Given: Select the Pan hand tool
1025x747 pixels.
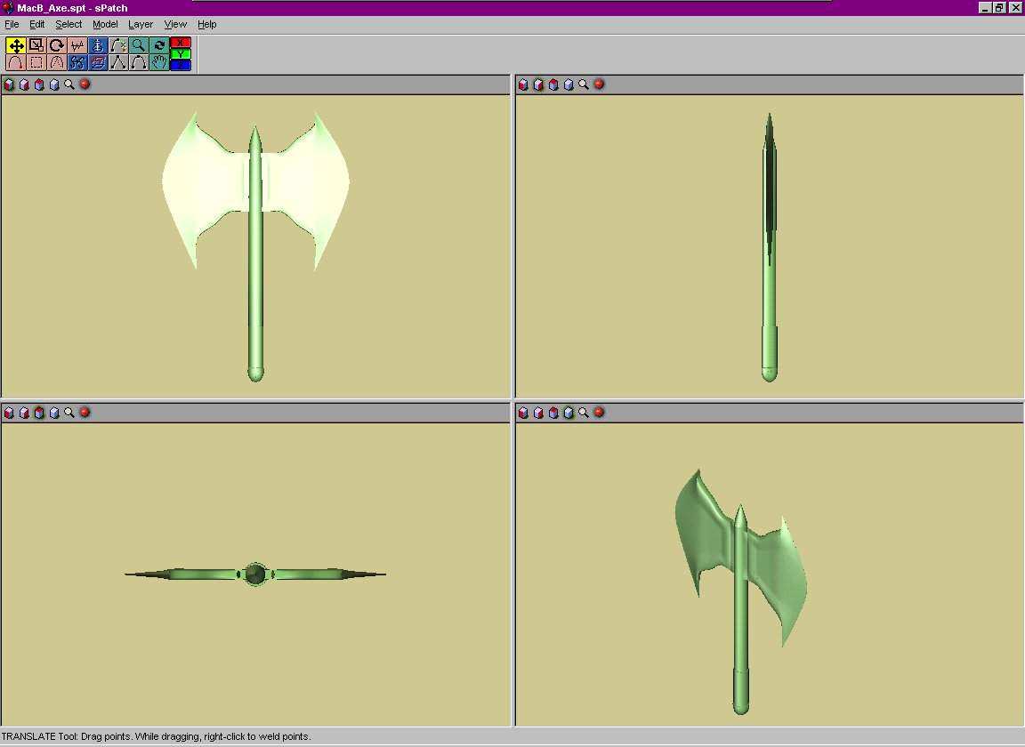Looking at the screenshot, I should pyautogui.click(x=159, y=63).
